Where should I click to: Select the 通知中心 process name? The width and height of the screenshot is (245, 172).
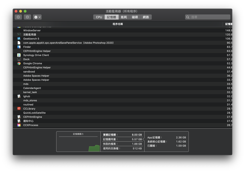click(x=29, y=121)
